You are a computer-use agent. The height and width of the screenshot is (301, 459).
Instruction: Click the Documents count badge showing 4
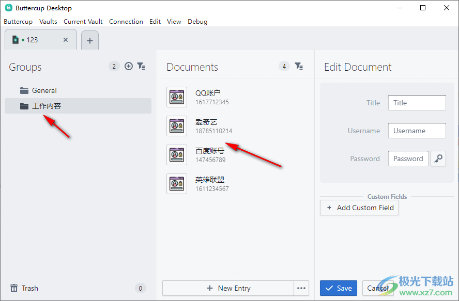click(x=284, y=67)
